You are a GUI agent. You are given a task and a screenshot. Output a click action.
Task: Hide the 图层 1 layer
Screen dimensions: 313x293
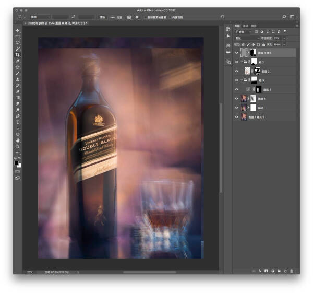[236, 99]
